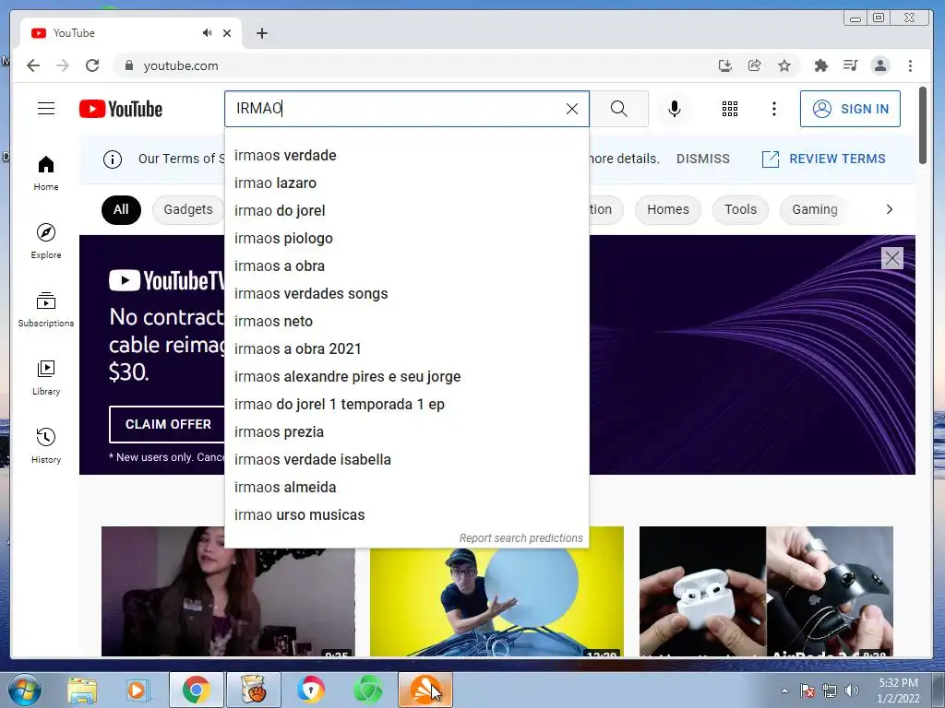Open Windows Start menu
This screenshot has width=945, height=708.
(25, 690)
